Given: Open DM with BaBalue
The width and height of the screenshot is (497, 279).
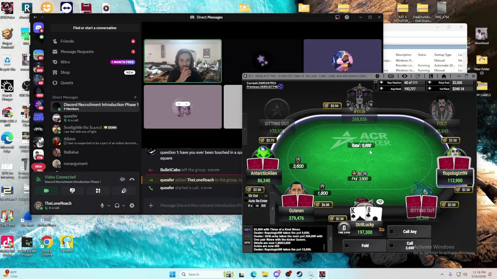Looking at the screenshot, I should [94, 152].
